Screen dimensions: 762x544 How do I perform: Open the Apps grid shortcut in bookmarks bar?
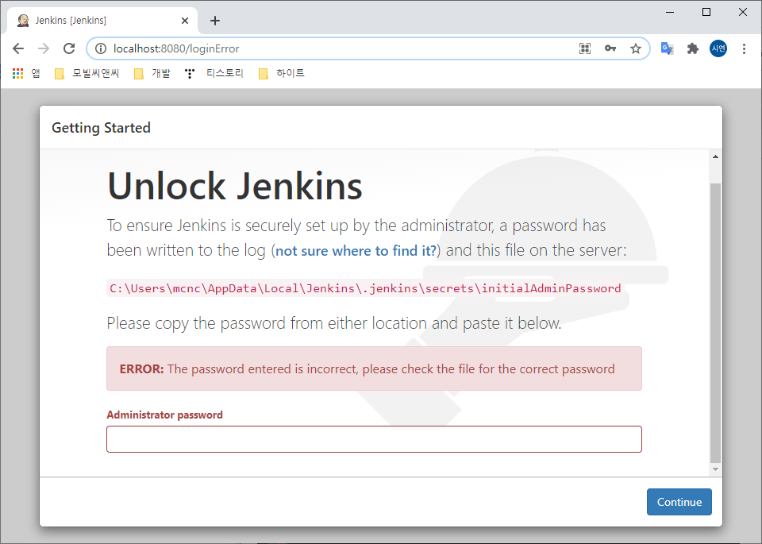click(25, 73)
